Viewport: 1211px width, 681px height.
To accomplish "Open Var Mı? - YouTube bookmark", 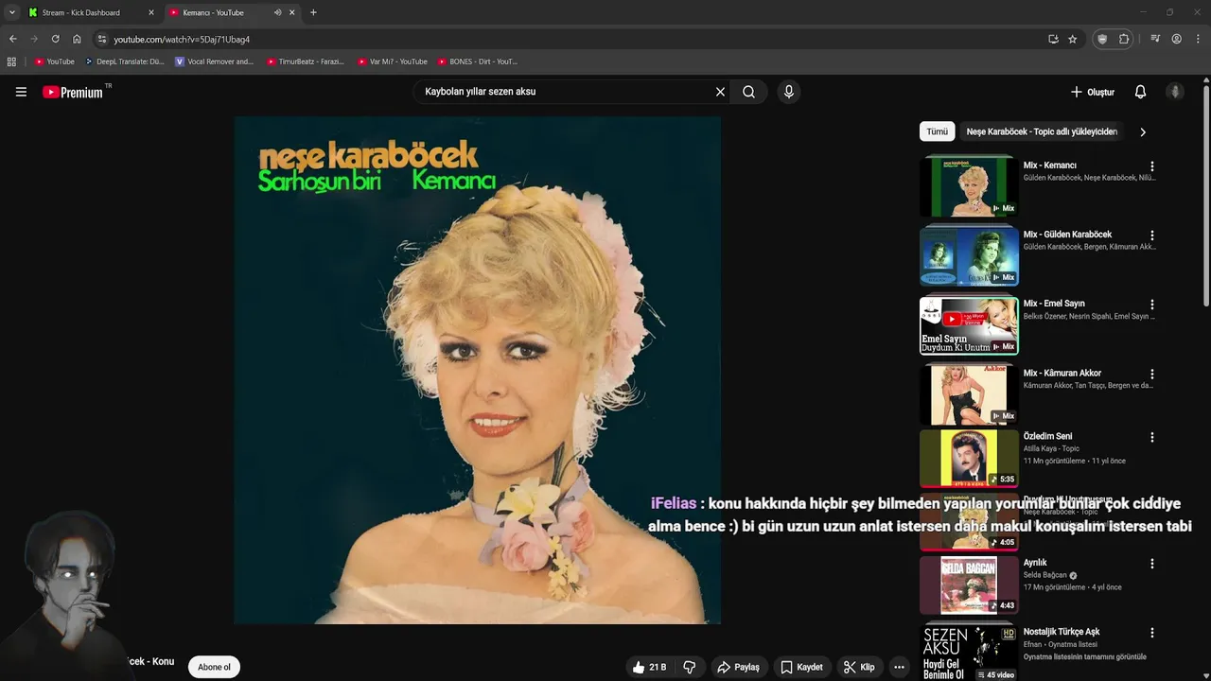I will 393,61.
